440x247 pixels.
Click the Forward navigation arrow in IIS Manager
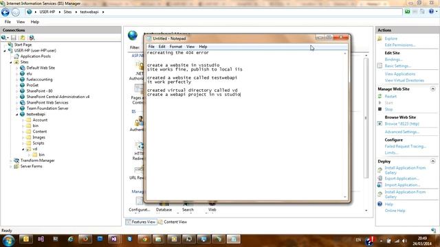click(15, 12)
